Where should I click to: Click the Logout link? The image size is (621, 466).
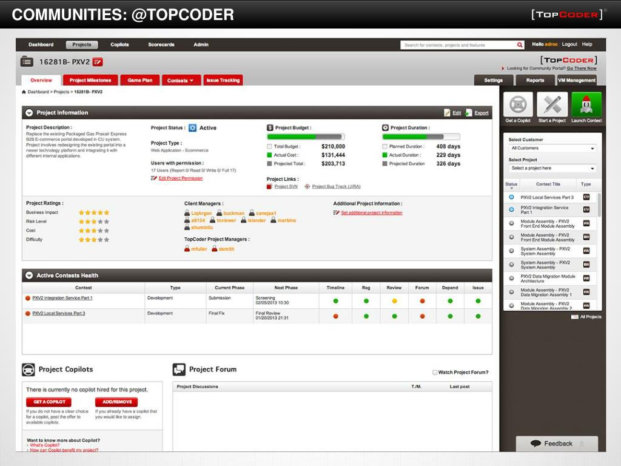[569, 44]
